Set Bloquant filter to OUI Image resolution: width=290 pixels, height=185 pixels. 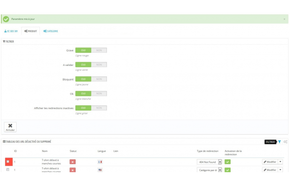pos(83,79)
